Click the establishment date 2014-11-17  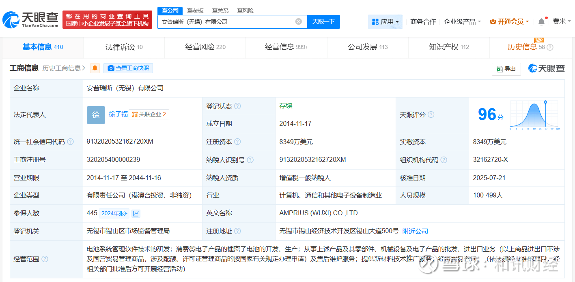(x=295, y=123)
